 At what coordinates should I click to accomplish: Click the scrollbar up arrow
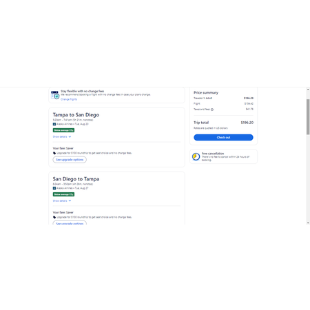coord(308,90)
